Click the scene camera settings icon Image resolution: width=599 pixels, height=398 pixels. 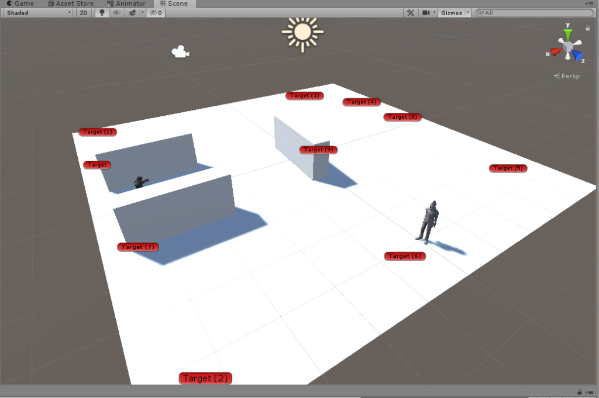click(x=426, y=13)
